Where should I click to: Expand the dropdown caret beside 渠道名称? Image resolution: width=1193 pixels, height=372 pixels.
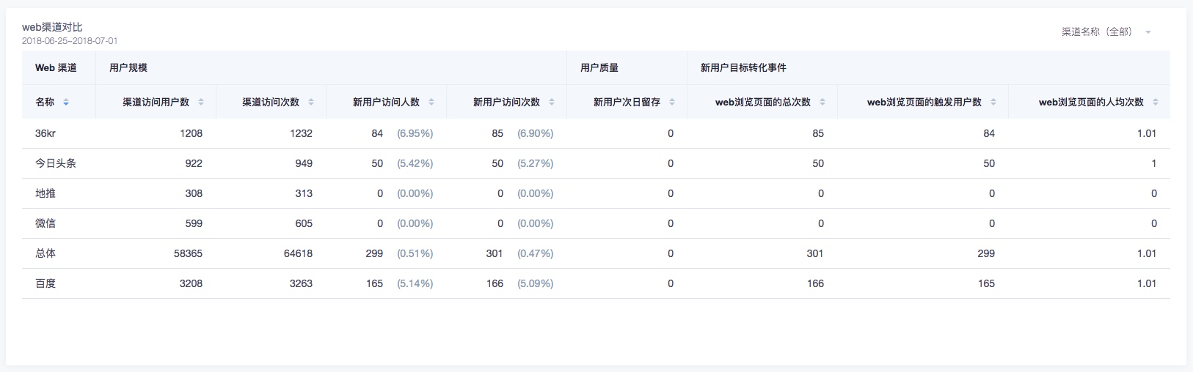coord(1148,32)
